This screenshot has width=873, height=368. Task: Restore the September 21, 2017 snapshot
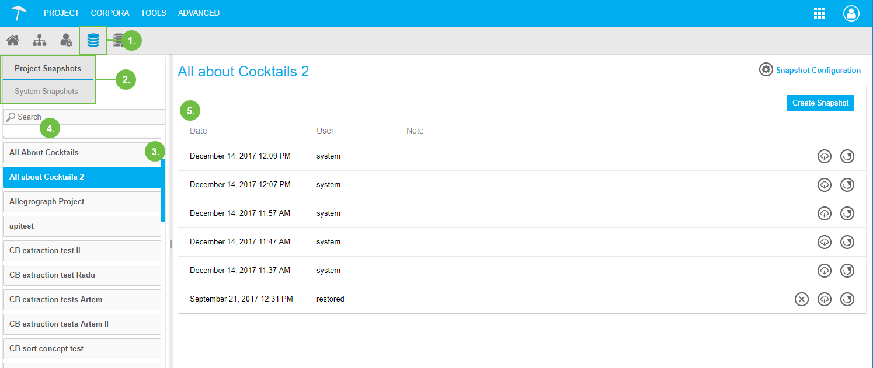[x=847, y=299]
